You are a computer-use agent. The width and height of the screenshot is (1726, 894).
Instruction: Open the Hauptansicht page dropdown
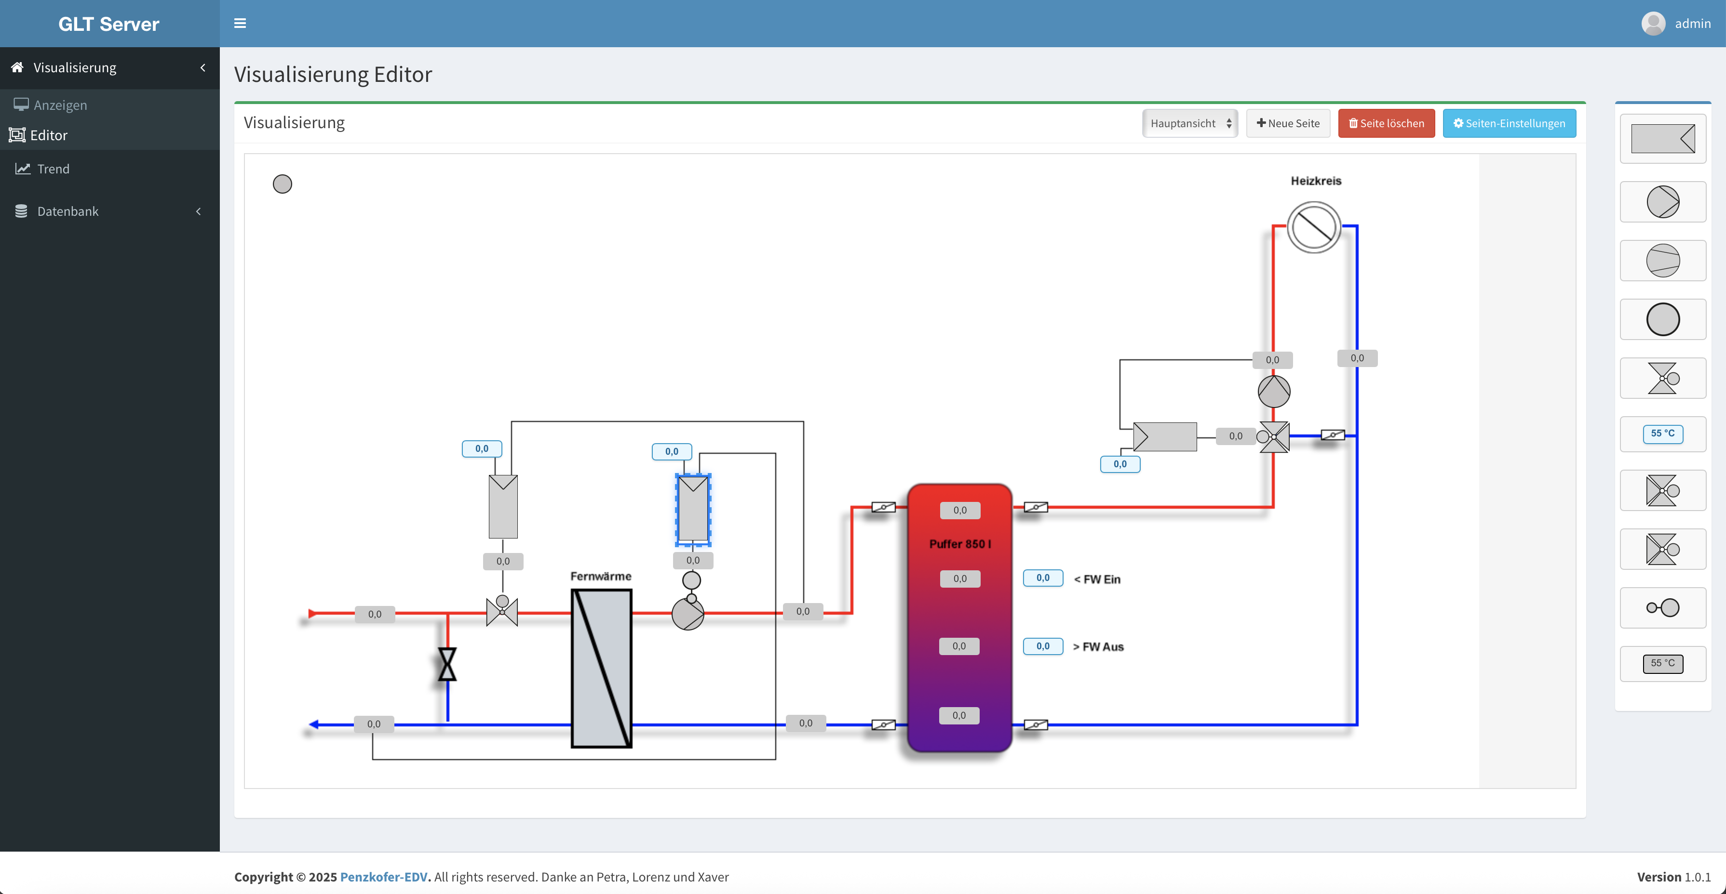pos(1189,123)
